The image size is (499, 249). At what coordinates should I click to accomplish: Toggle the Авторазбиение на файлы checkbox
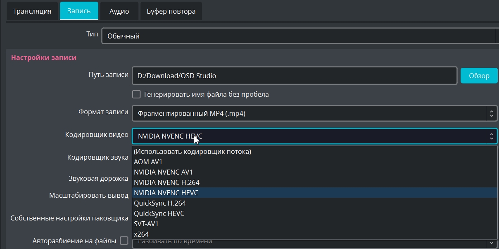tap(124, 240)
